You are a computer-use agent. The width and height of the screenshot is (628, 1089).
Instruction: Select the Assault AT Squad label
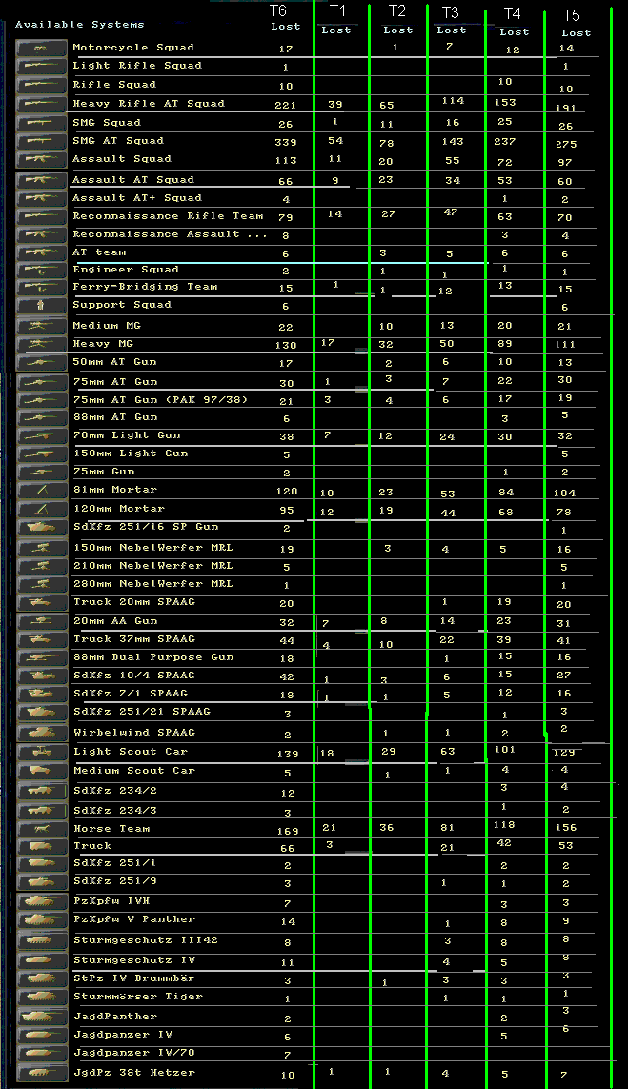(133, 179)
